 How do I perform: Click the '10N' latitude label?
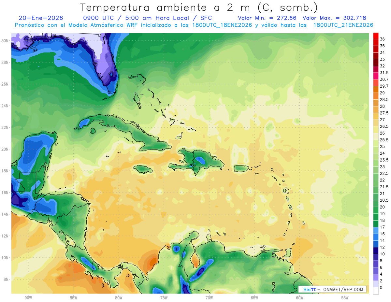5,258
